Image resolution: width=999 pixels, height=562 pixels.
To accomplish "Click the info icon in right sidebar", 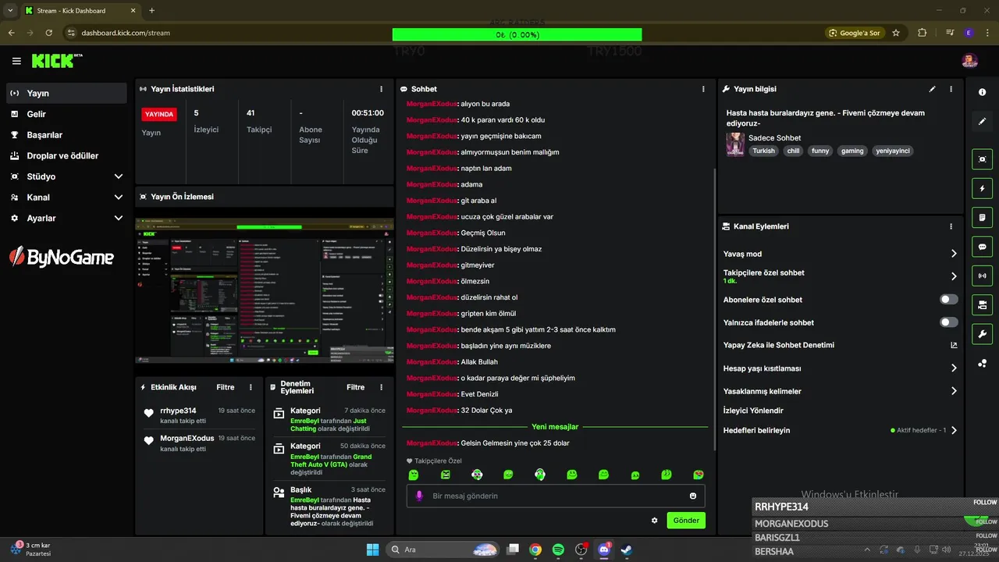I will pyautogui.click(x=982, y=92).
